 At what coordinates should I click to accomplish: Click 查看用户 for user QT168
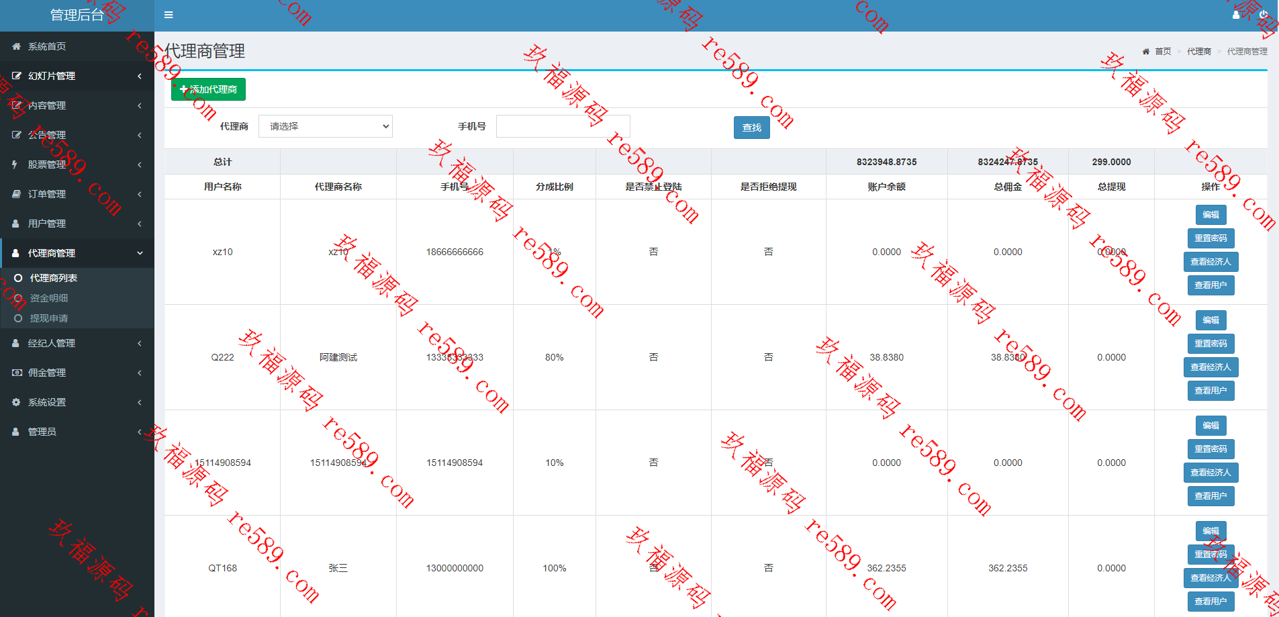pyautogui.click(x=1211, y=602)
